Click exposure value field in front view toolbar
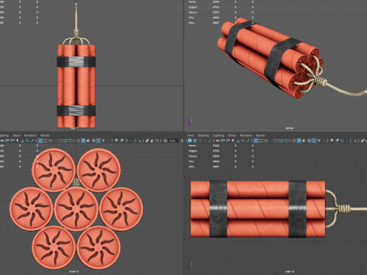This screenshot has height=275, width=367. pos(174,141)
